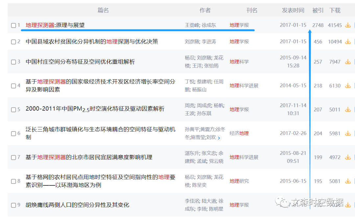Download the 胡焕庸线两侧人口 paper
The height and width of the screenshot is (218, 355).
click(347, 205)
